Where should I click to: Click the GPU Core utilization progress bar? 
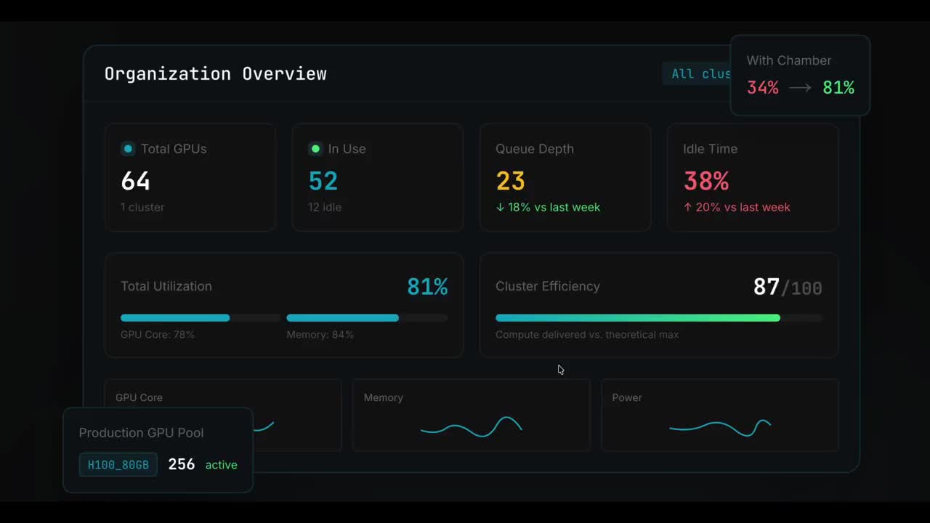pos(200,318)
